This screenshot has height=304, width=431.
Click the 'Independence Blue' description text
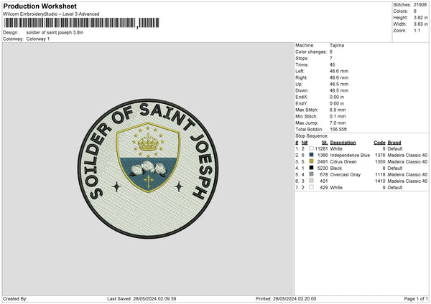click(350, 156)
